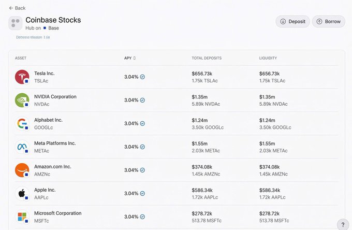Open the Borrow button
Screen dimensions: 352x230
coord(328,22)
